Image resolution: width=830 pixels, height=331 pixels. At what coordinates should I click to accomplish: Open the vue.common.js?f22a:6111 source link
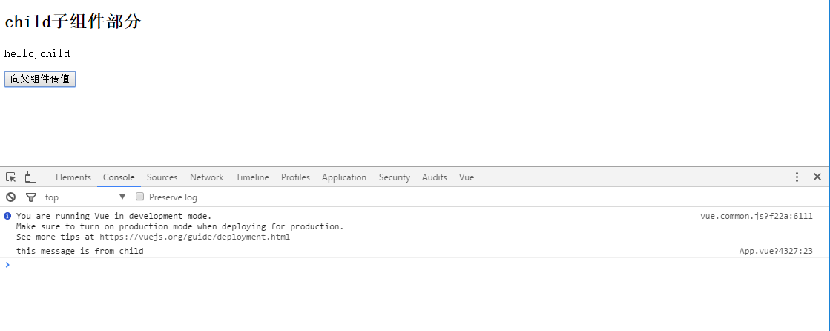[756, 217]
